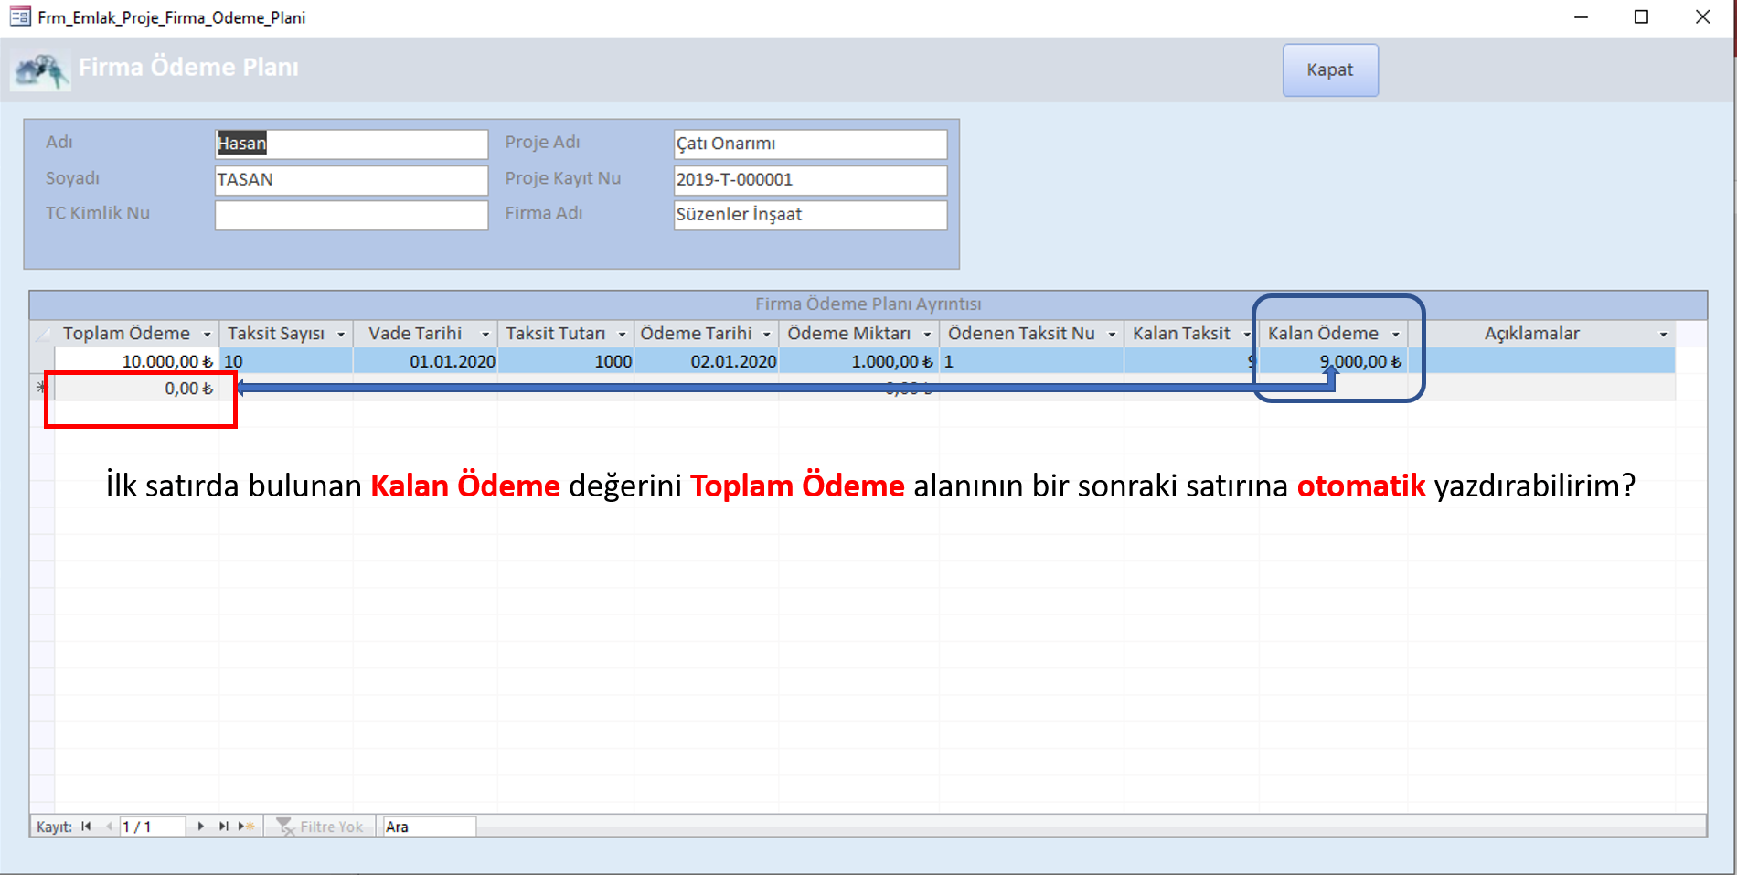Open Ödeme Miktarı column dropdown
Viewport: 1737px width, 875px height.
pyautogui.click(x=927, y=335)
